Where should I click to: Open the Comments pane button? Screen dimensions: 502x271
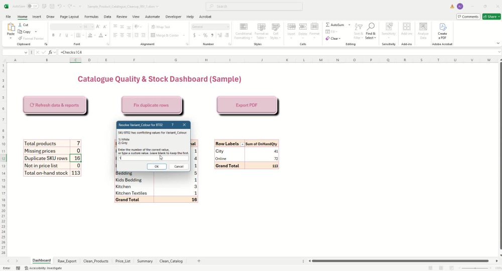tap(468, 17)
